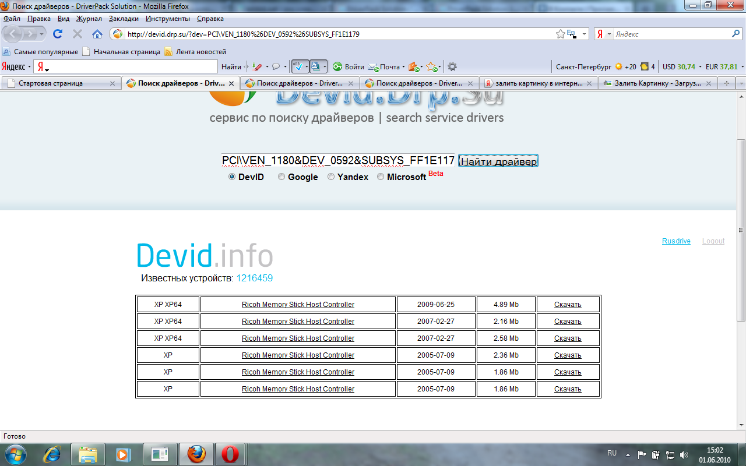746x466 pixels.
Task: Click the stop loading X icon
Action: [77, 34]
